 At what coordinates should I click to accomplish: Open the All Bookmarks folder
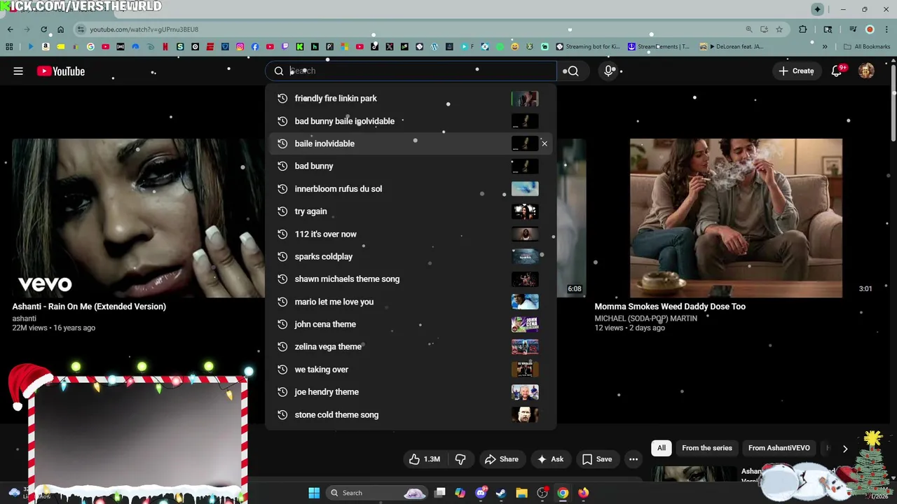click(x=867, y=47)
